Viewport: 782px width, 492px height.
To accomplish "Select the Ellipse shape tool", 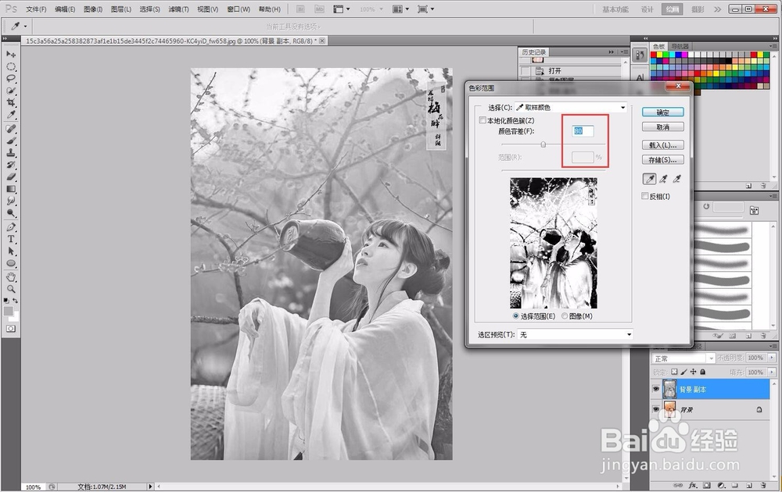I will pyautogui.click(x=11, y=263).
